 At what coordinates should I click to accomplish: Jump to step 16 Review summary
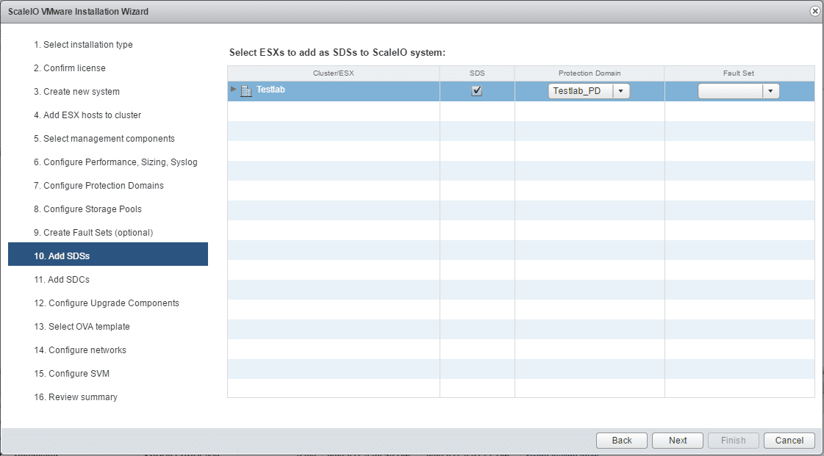76,397
